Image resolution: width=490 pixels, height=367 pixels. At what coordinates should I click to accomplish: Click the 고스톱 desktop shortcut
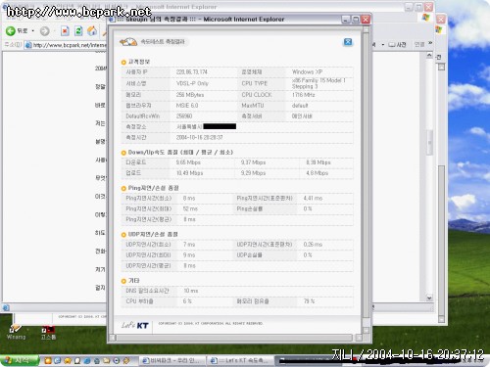pos(48,333)
